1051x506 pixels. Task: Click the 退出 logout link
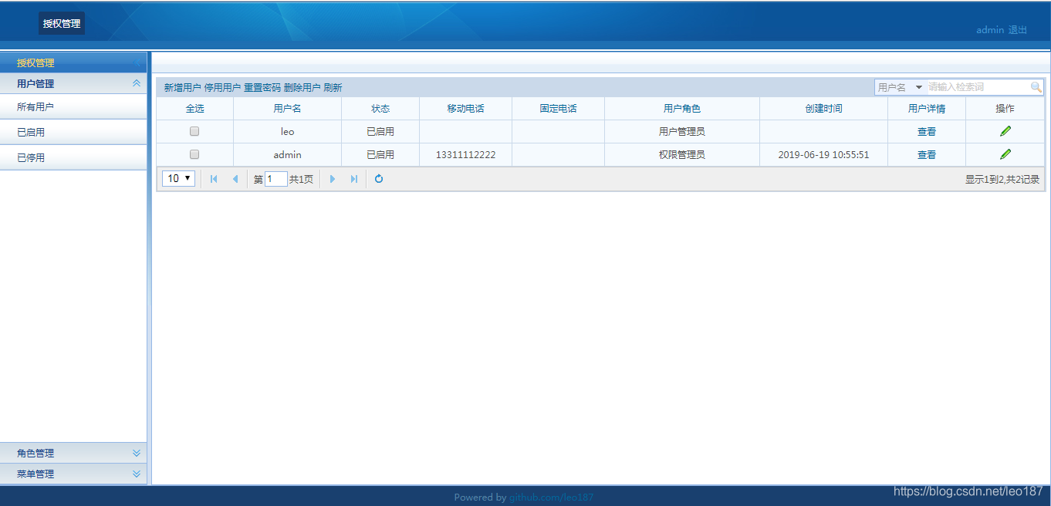1018,30
